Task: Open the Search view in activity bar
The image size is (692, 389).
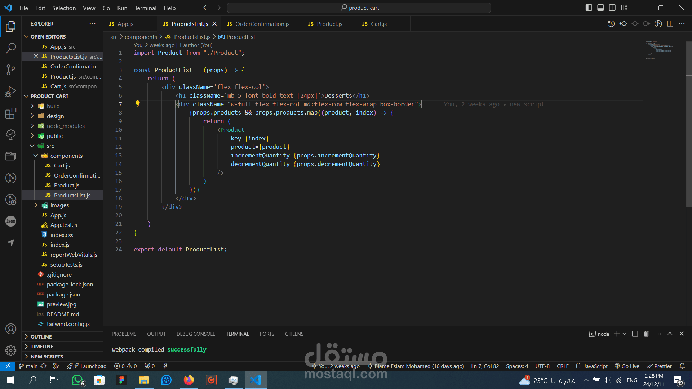Action: [11, 48]
